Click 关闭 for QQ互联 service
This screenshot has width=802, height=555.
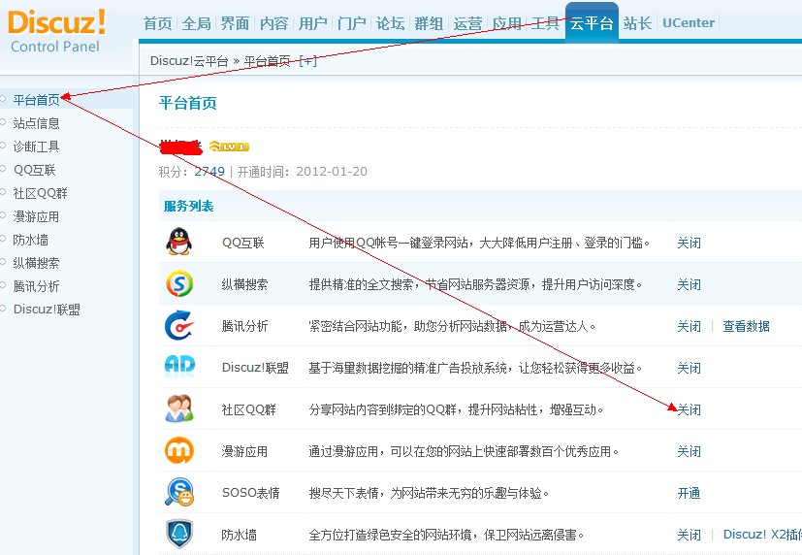pyautogui.click(x=689, y=243)
